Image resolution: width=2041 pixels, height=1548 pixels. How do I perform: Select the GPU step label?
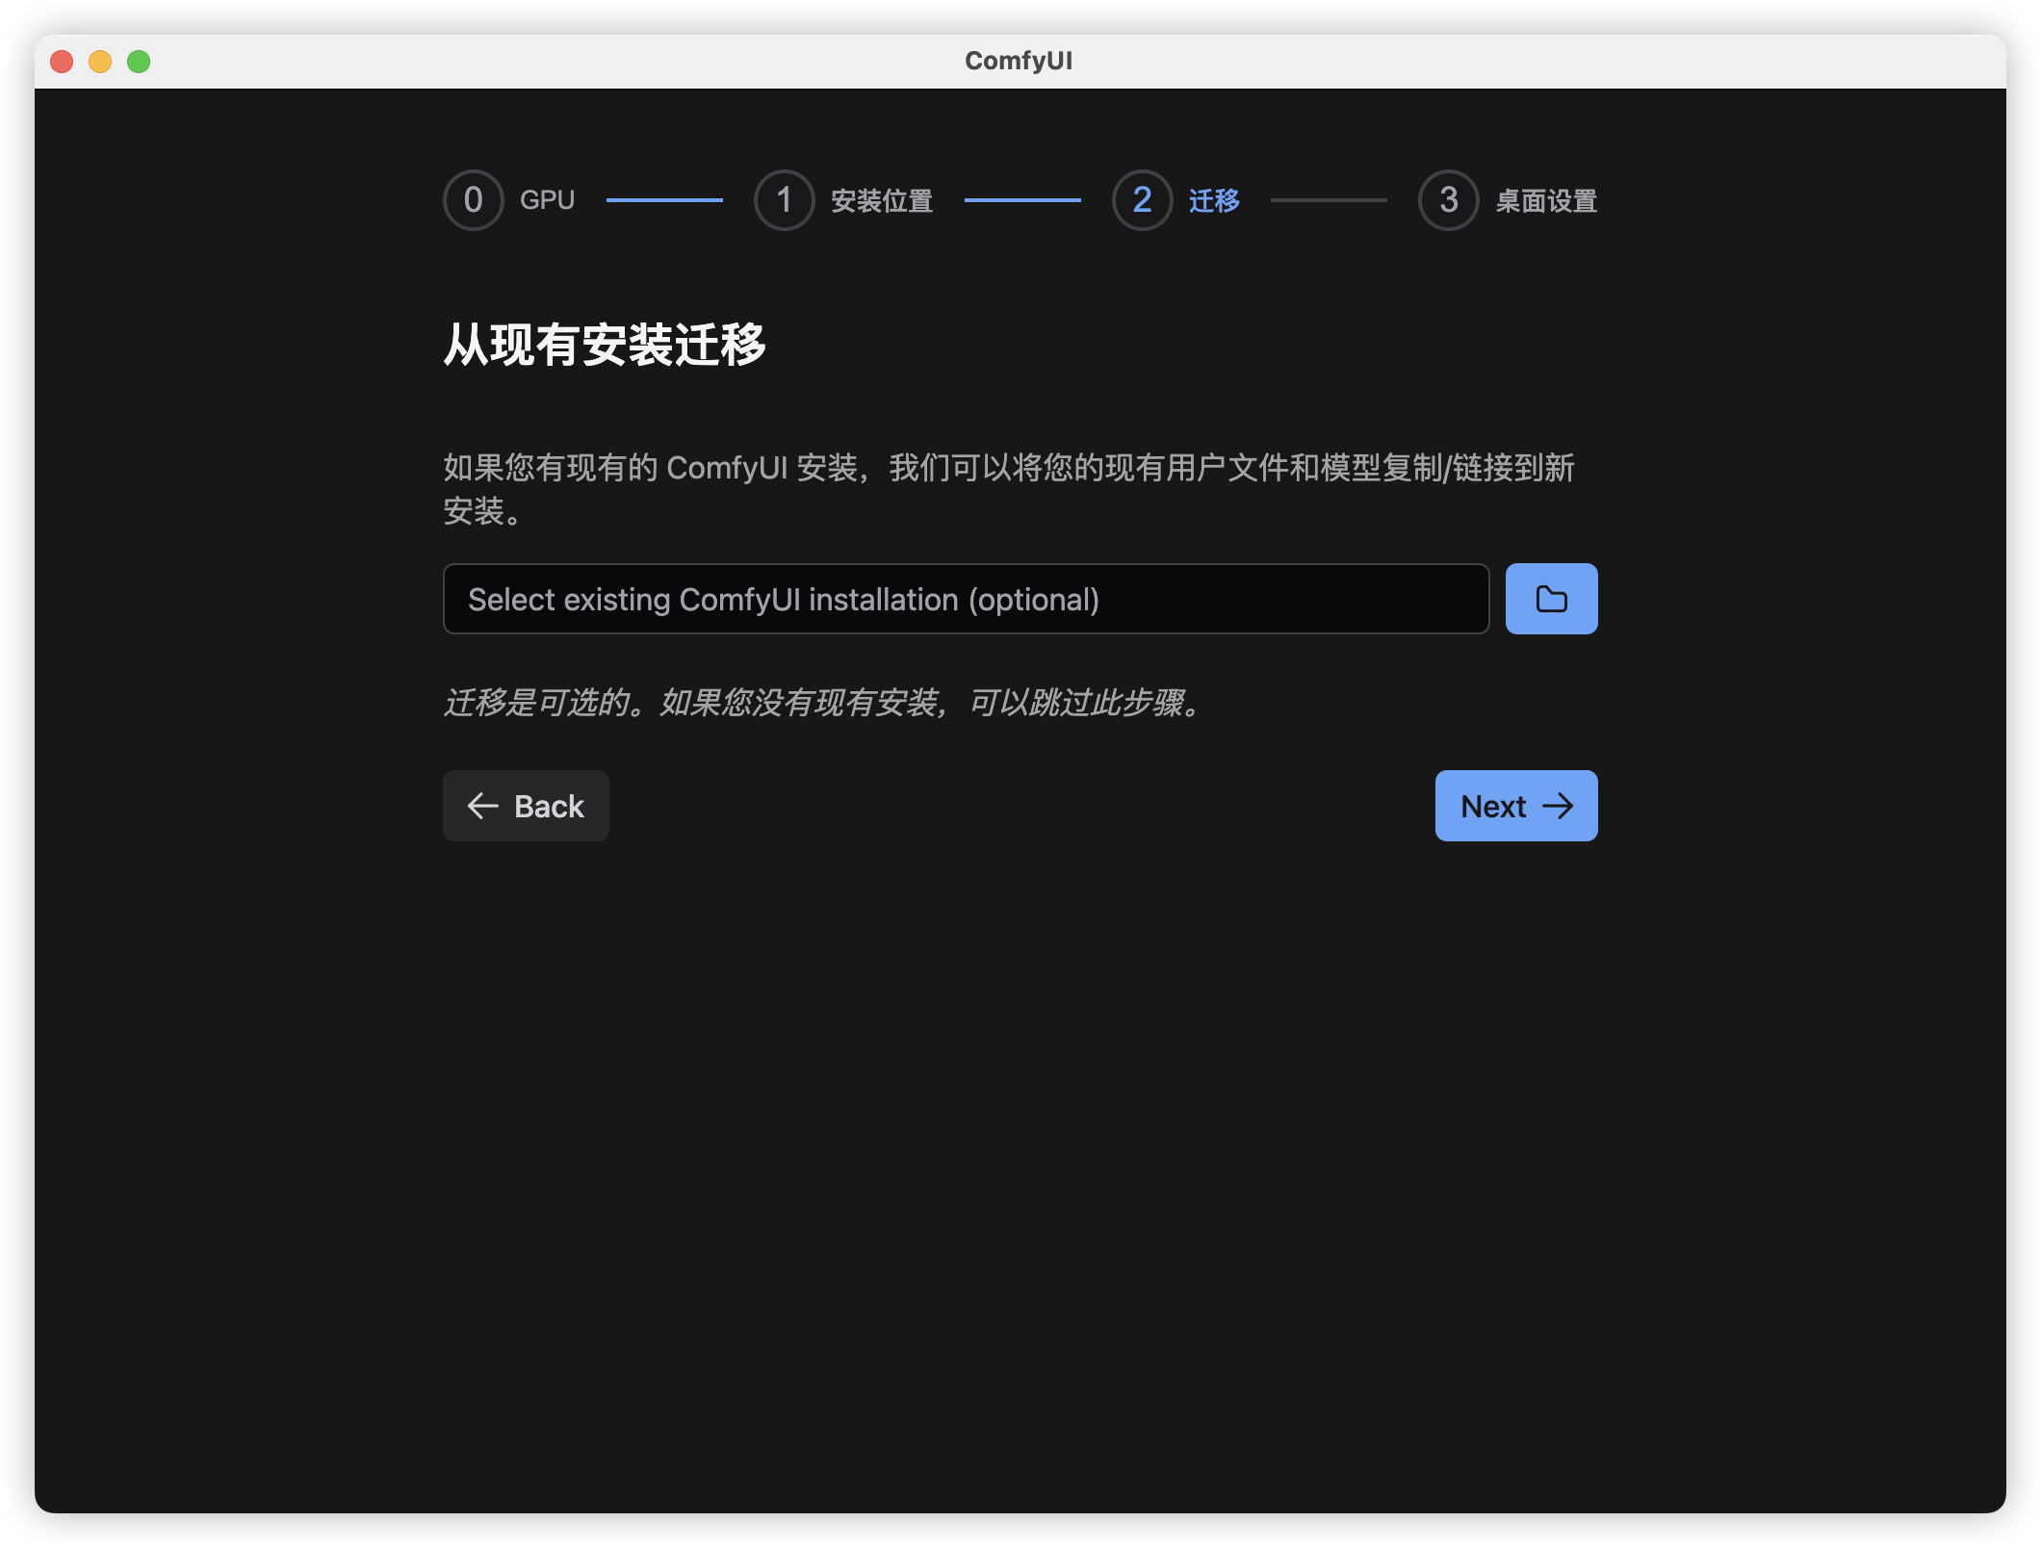tap(547, 200)
